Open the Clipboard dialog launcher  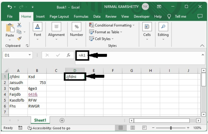[27, 46]
